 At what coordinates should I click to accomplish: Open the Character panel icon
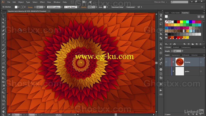pyautogui.click(x=161, y=44)
